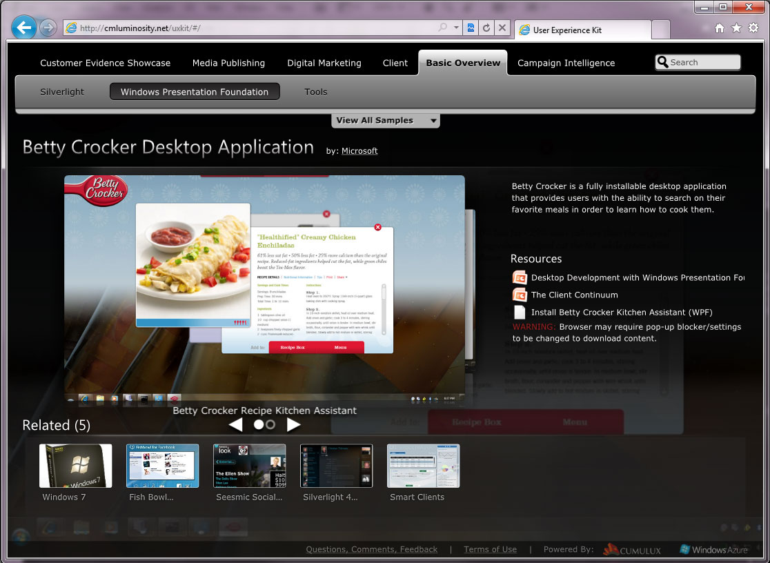Viewport: 770px width, 563px height.
Task: Open Install Betty Crocker Kitchen Assistant link
Action: point(622,312)
